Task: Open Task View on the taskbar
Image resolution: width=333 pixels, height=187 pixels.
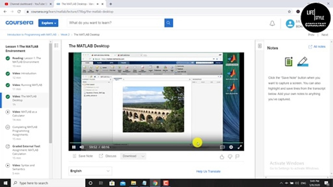Action: click(101, 183)
